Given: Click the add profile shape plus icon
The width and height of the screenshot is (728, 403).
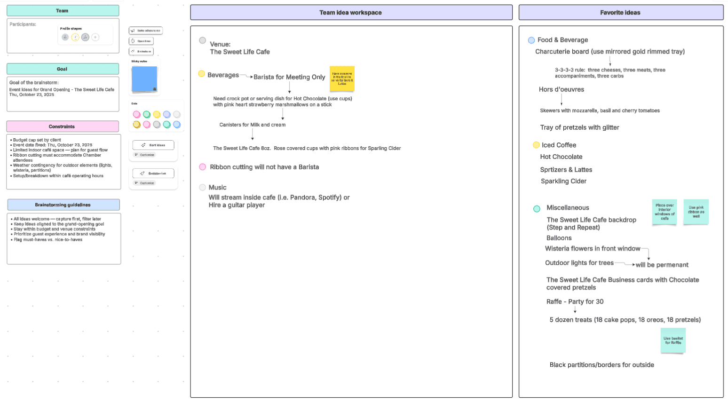Looking at the screenshot, I should click(95, 37).
